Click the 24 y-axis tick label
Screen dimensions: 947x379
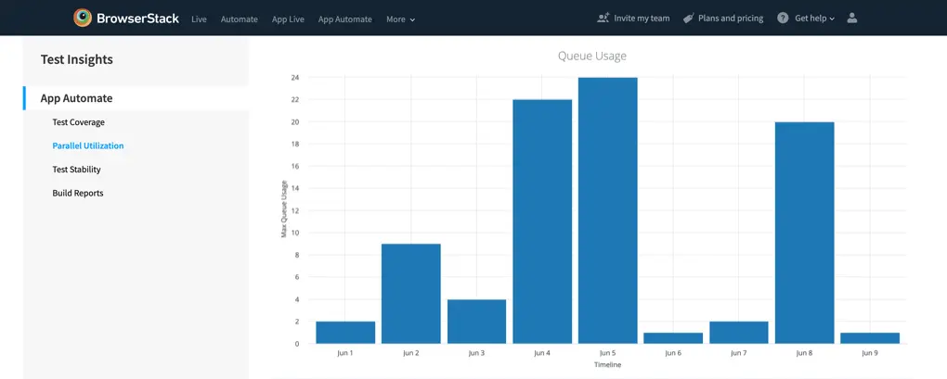coord(295,78)
